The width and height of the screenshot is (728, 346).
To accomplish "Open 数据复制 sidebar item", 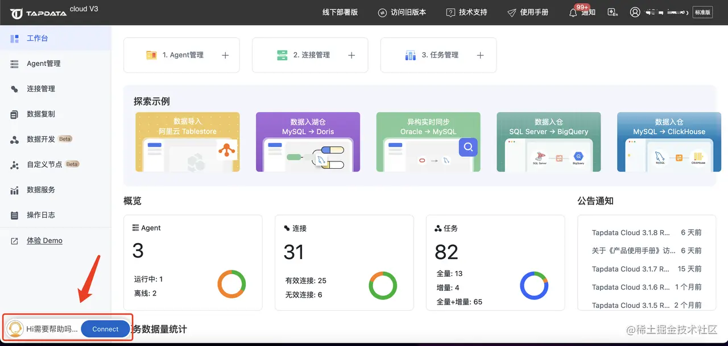I will 55,114.
